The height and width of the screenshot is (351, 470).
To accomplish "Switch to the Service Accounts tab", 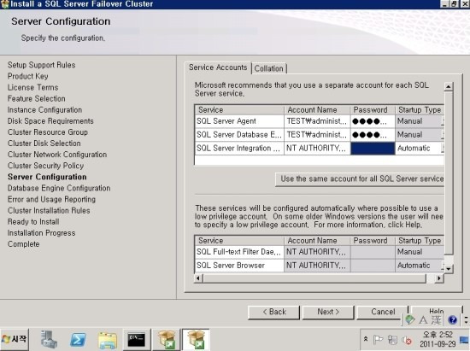I will click(x=218, y=67).
